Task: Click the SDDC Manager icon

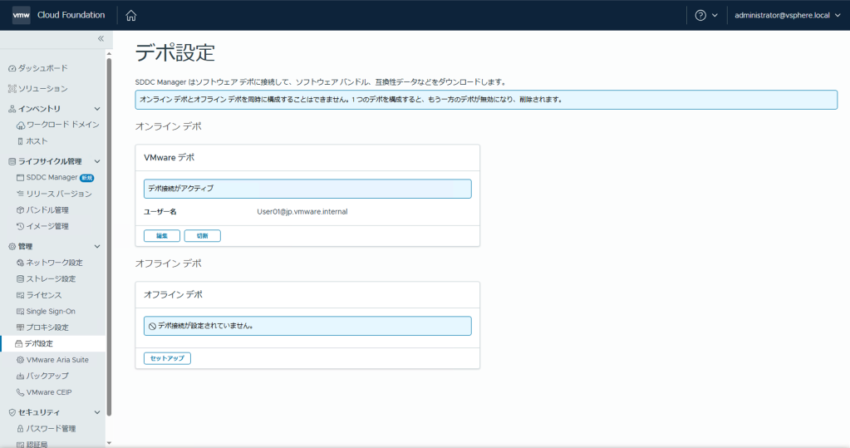Action: [x=20, y=178]
